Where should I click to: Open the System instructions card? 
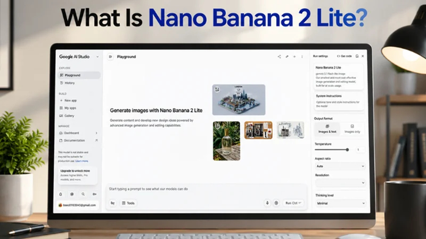pyautogui.click(x=339, y=101)
